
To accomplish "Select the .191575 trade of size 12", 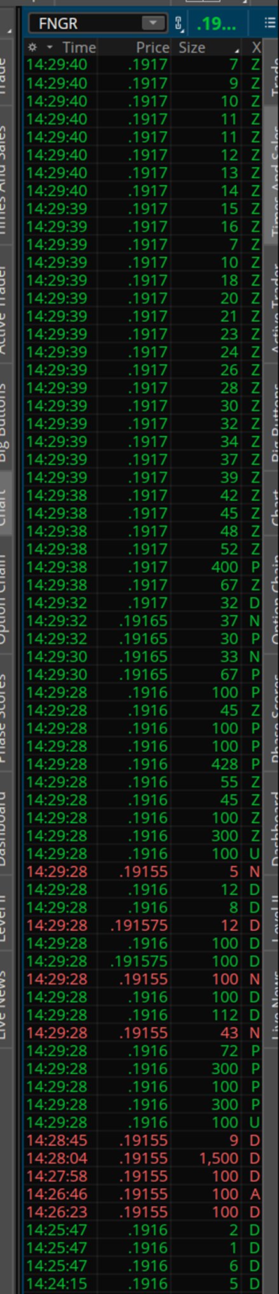I will tap(143, 925).
